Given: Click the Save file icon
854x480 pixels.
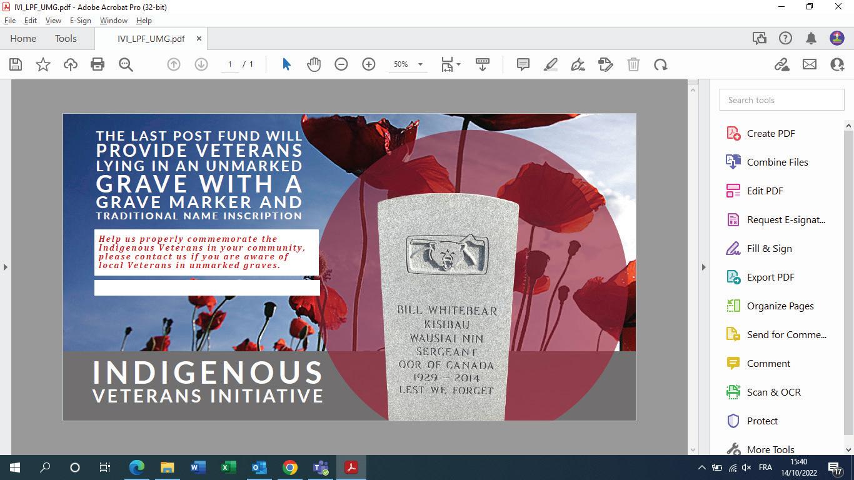Looking at the screenshot, I should coord(16,64).
